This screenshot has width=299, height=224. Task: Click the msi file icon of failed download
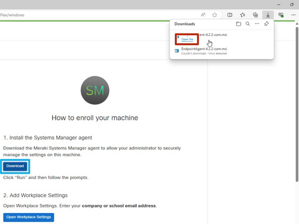(177, 51)
